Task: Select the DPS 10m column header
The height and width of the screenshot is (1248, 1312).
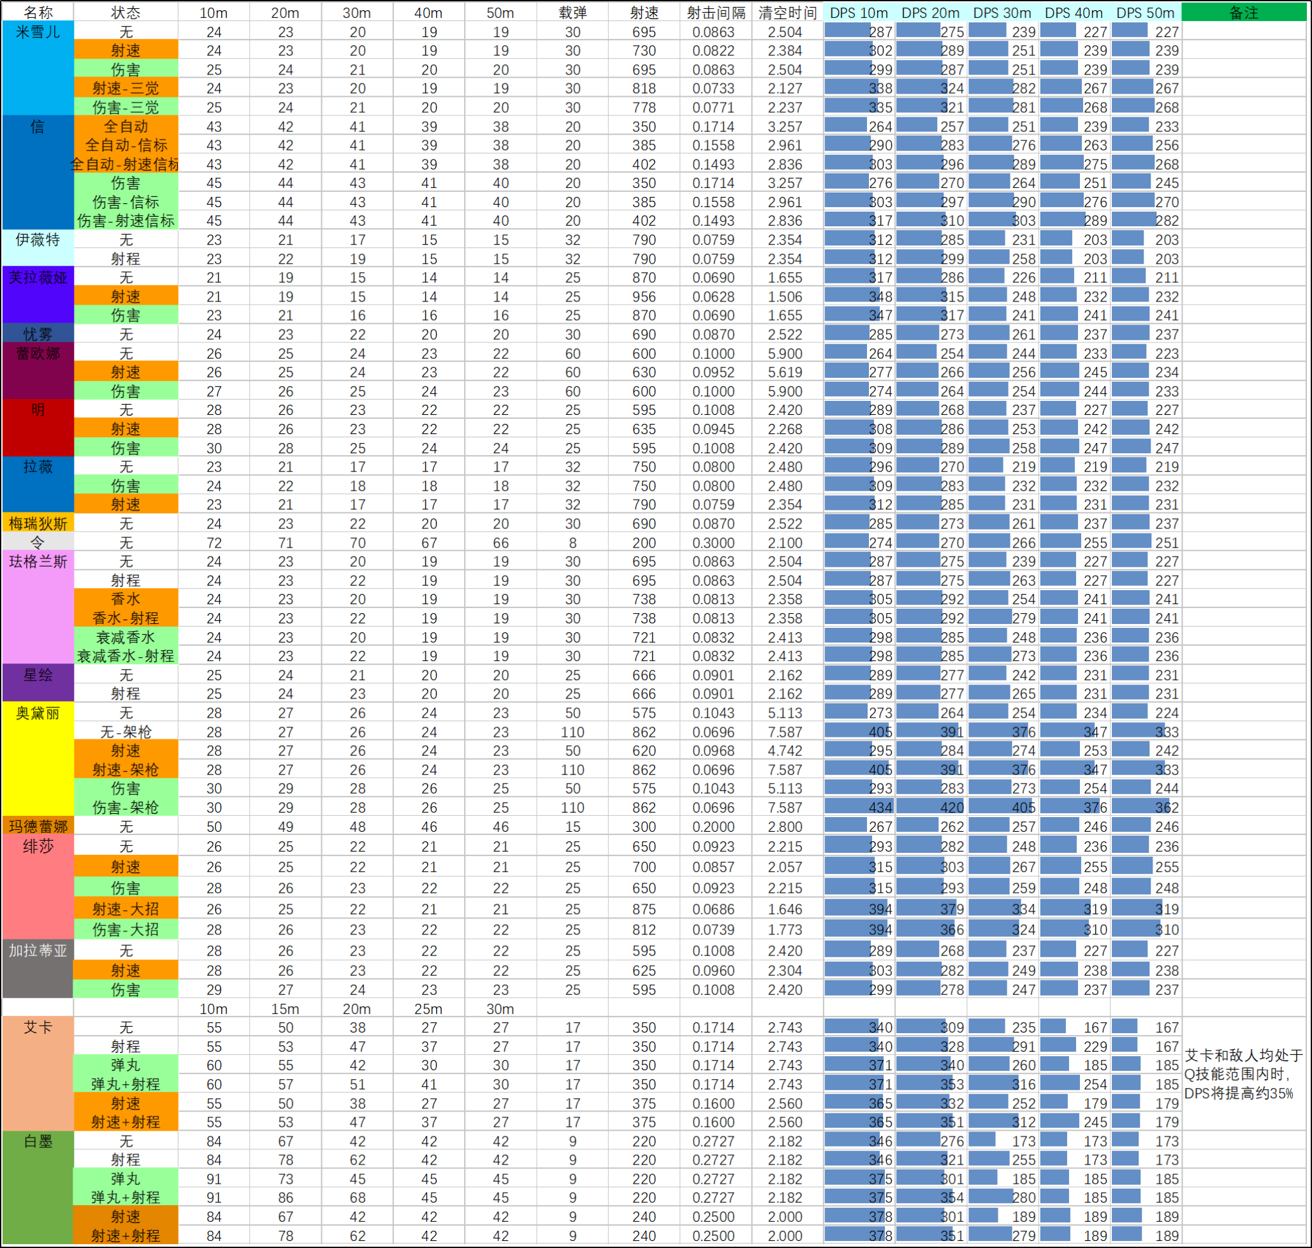Action: pyautogui.click(x=859, y=12)
